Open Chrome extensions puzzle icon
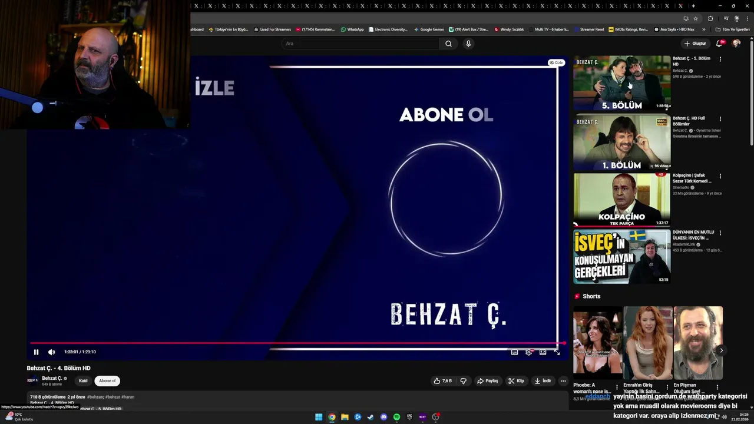754x424 pixels. [x=710, y=18]
